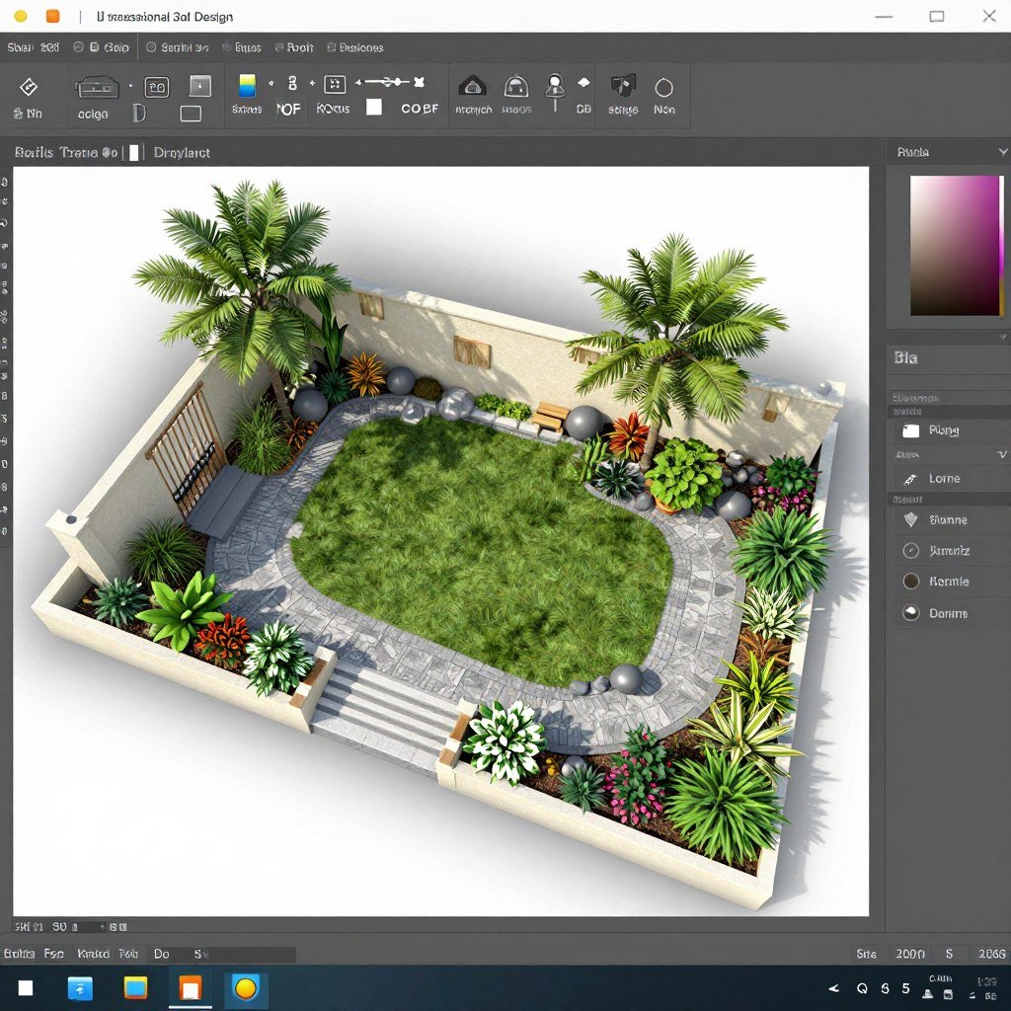1011x1011 pixels.
Task: Click the folder icon beside Plang
Action: (x=911, y=429)
